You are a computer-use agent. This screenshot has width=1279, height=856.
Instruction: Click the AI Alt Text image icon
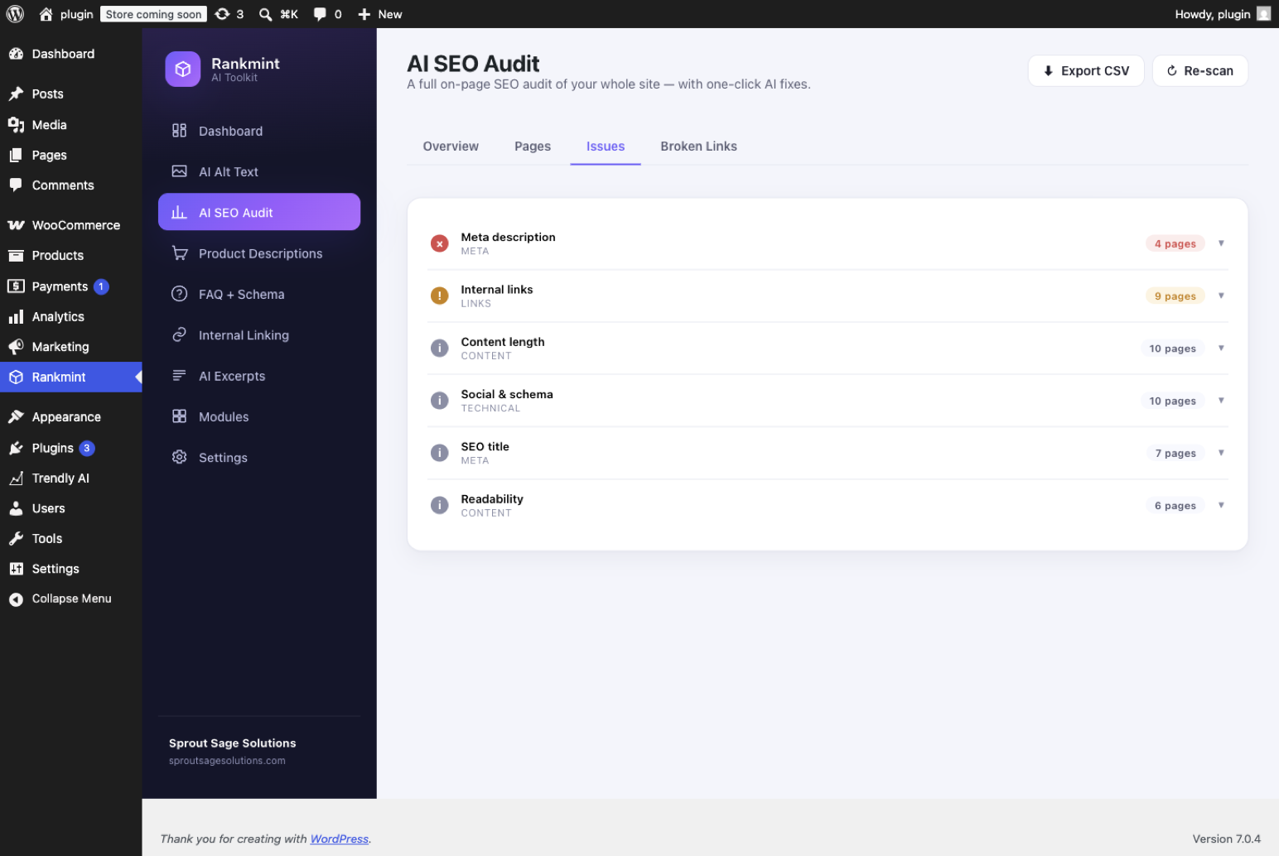[x=179, y=171]
